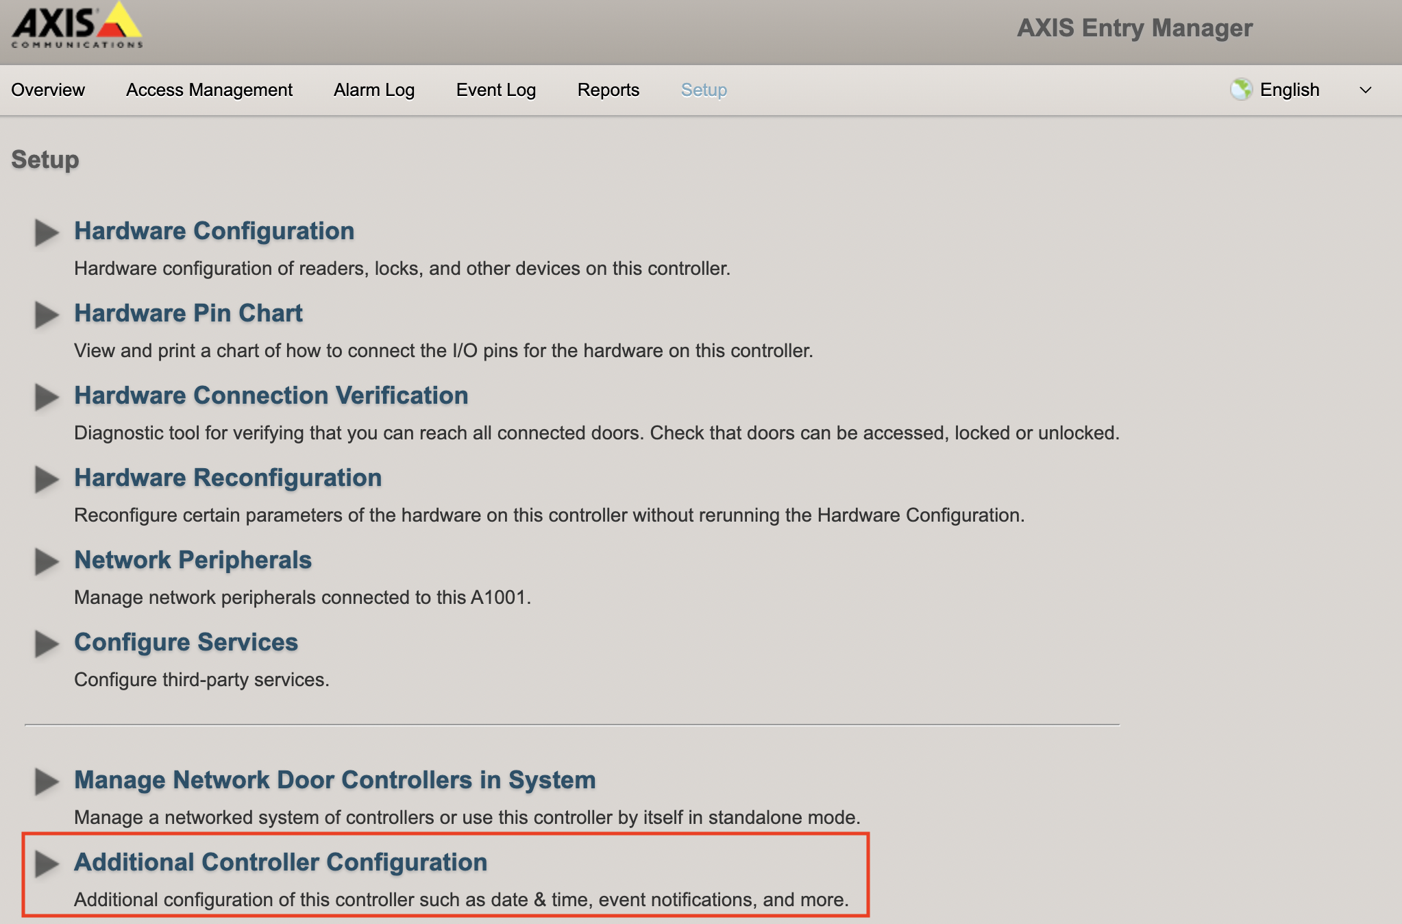The width and height of the screenshot is (1402, 924).
Task: Click 'Diagnostic tool for verifying' description
Action: point(597,433)
